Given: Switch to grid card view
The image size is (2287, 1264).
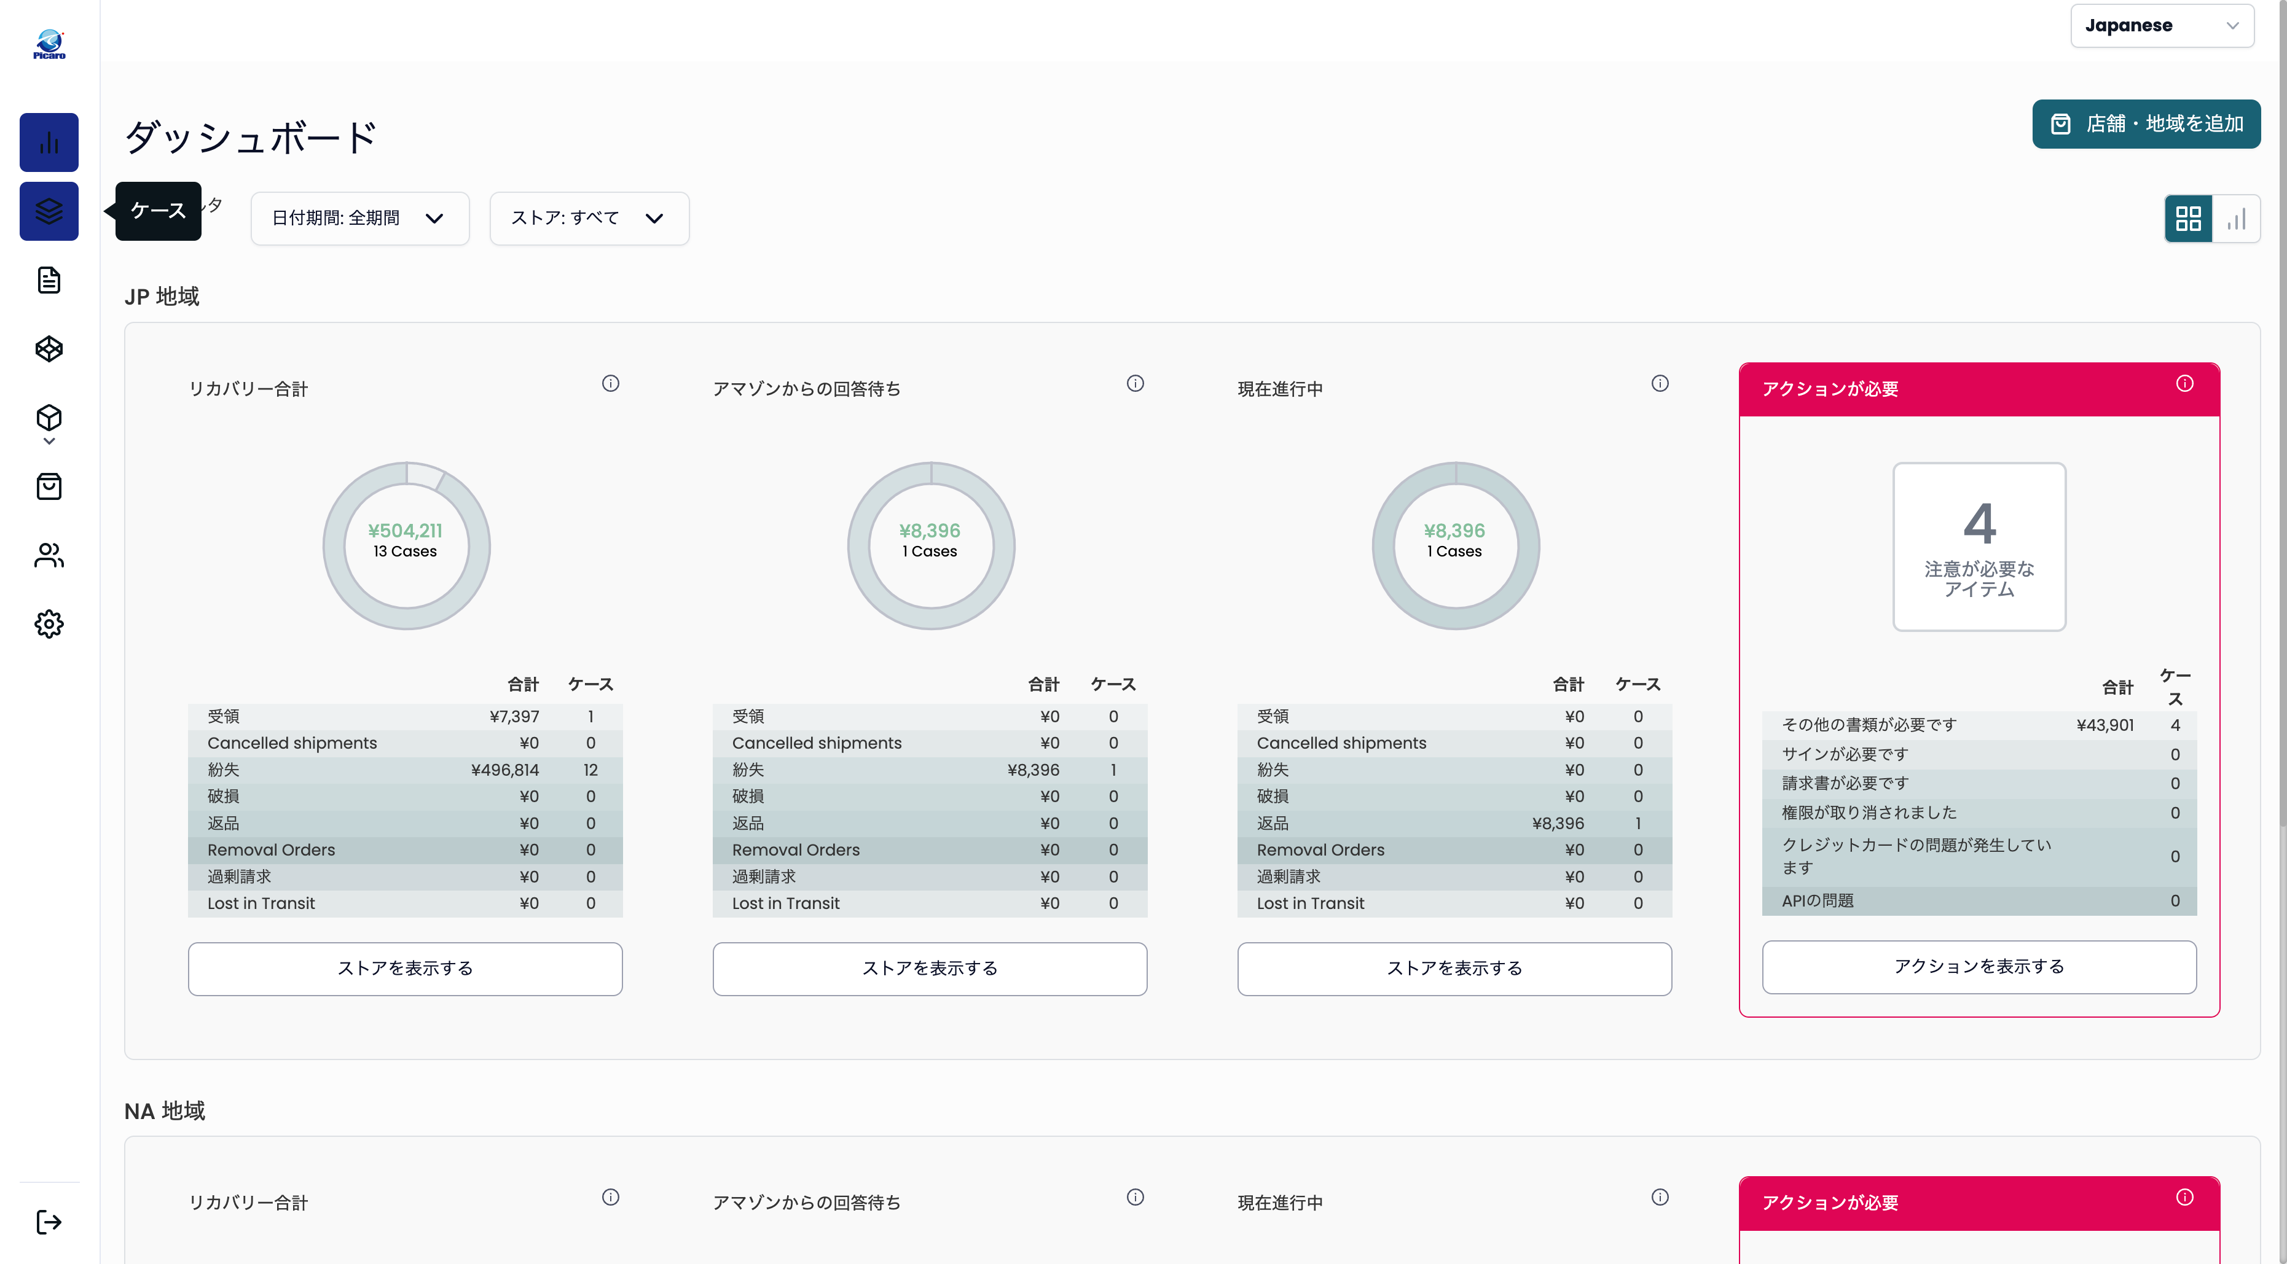Looking at the screenshot, I should (x=2189, y=219).
